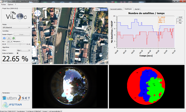Toggle the Indice de fiabilité checkbox

click(x=18, y=53)
